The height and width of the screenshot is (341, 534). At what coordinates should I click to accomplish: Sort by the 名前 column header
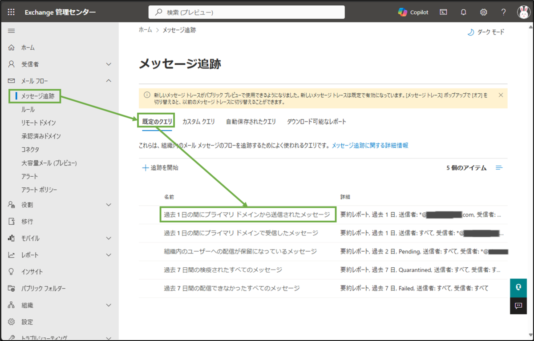(169, 196)
